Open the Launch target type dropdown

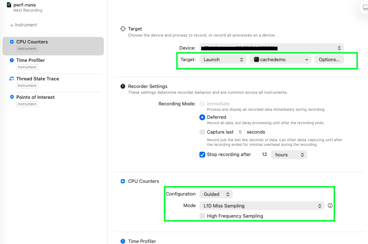pos(223,59)
